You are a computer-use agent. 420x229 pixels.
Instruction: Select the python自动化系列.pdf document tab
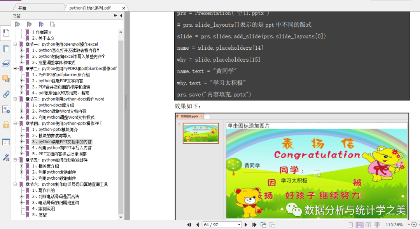click(91, 7)
